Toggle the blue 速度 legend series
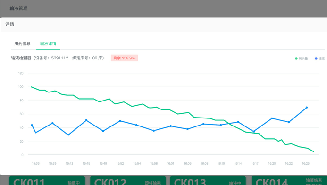The height and width of the screenshot is (185, 327). (320, 59)
